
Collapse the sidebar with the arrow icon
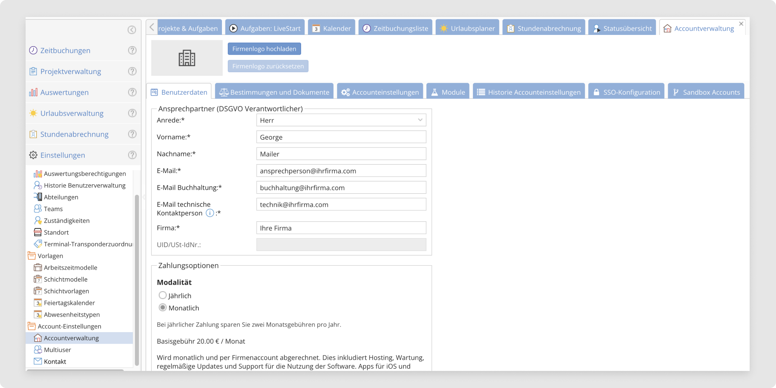[132, 30]
